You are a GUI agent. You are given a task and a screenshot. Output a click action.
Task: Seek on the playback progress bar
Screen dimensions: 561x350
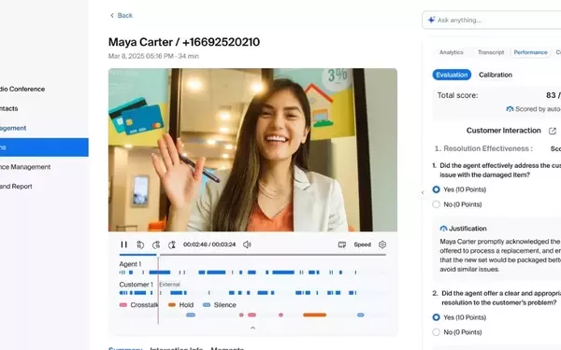pos(252,255)
